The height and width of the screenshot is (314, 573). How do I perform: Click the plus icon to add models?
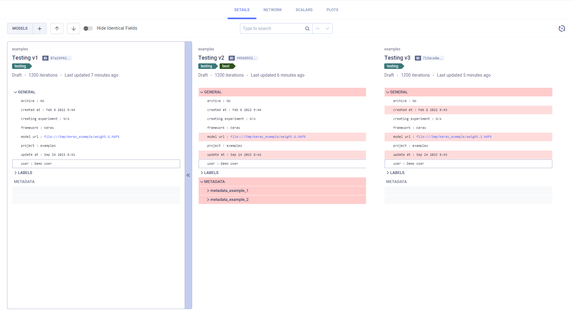point(40,28)
